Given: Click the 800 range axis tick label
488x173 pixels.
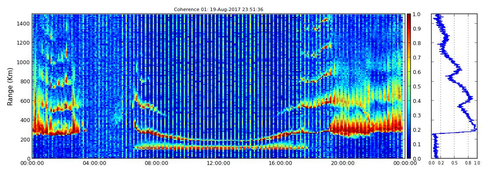Looking at the screenshot, I should (25, 81).
